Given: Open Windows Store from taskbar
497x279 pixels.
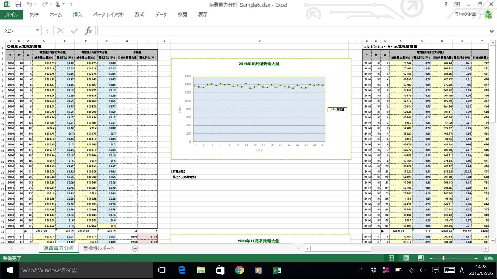Looking at the screenshot, I should point(220,270).
